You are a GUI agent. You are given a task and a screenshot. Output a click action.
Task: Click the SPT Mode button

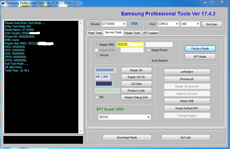pos(200,57)
